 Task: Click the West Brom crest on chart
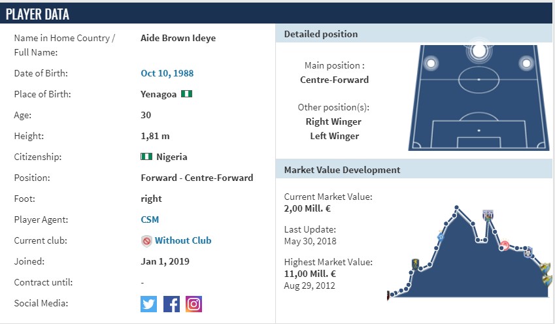[x=488, y=215]
